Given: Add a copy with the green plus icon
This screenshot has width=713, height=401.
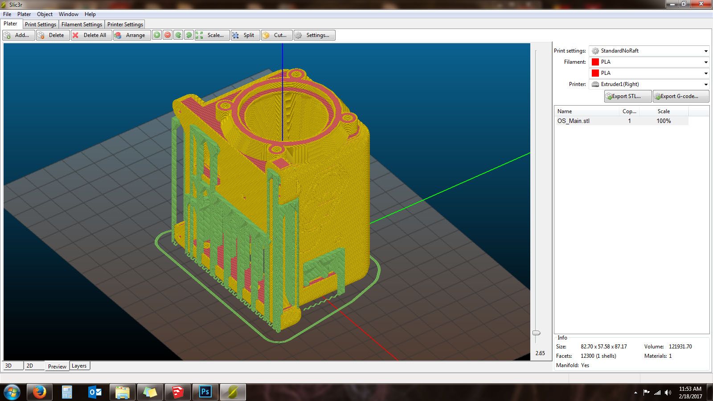Looking at the screenshot, I should tap(157, 35).
